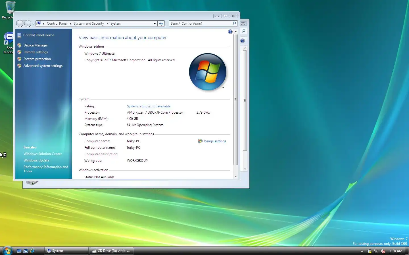Click the 'forky-PC' computer name value
The height and width of the screenshot is (255, 409).
tap(133, 141)
